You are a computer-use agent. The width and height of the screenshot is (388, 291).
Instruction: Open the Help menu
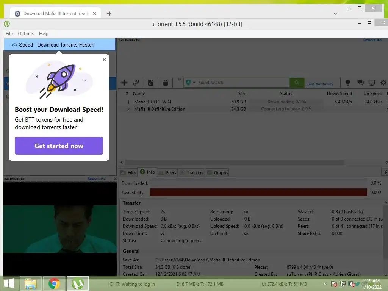tap(44, 34)
